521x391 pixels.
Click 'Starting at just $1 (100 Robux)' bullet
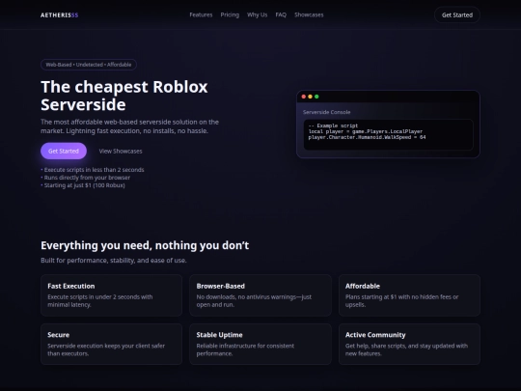[83, 185]
